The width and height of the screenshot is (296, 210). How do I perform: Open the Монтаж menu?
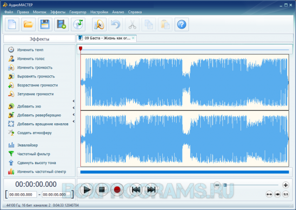point(39,12)
